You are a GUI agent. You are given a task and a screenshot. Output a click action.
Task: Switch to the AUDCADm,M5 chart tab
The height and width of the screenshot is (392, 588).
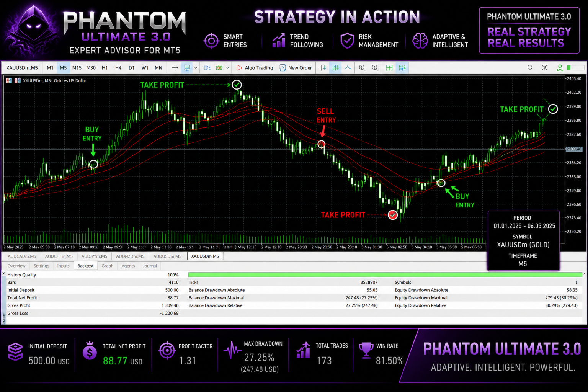[22, 256]
